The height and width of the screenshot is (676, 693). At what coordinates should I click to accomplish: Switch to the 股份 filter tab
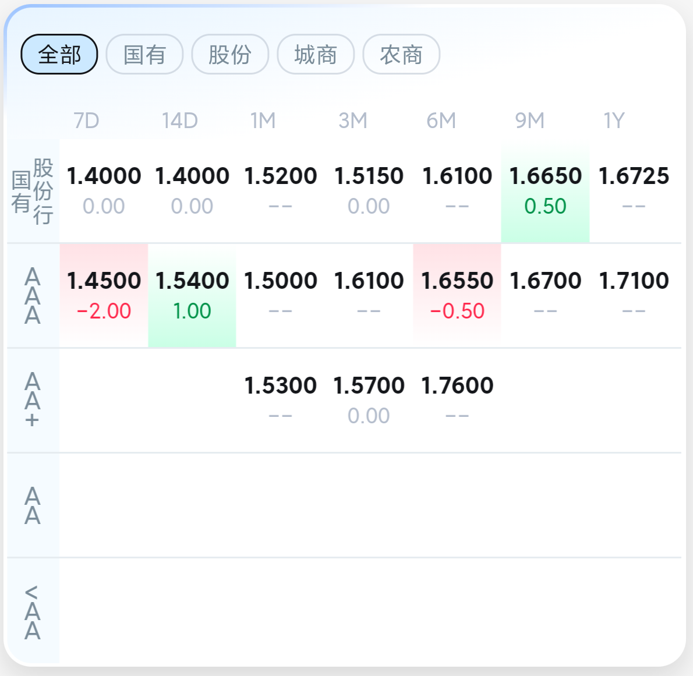tap(230, 55)
